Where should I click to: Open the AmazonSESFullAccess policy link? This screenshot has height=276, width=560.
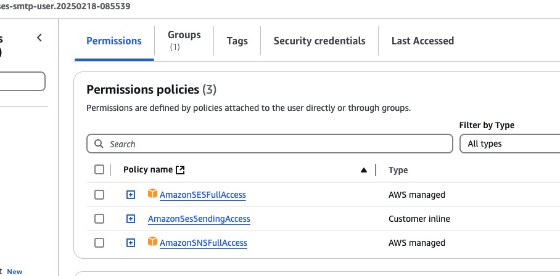click(x=202, y=195)
